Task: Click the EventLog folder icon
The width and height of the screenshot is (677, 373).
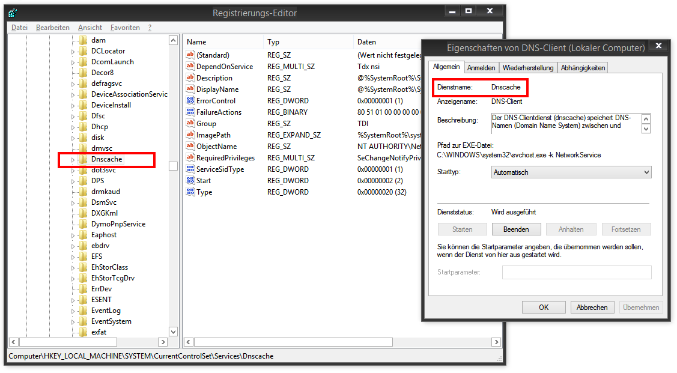Action: pos(83,311)
